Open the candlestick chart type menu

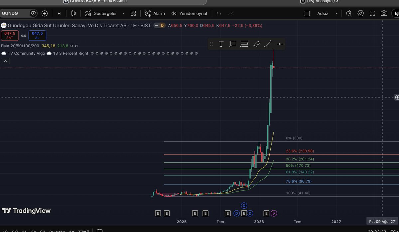(73, 14)
